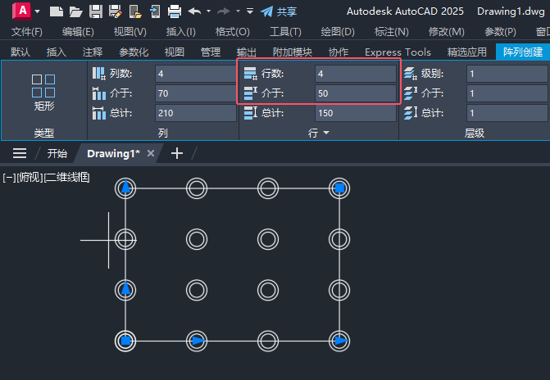Create a new drawing file
This screenshot has width=550, height=380.
(x=56, y=11)
